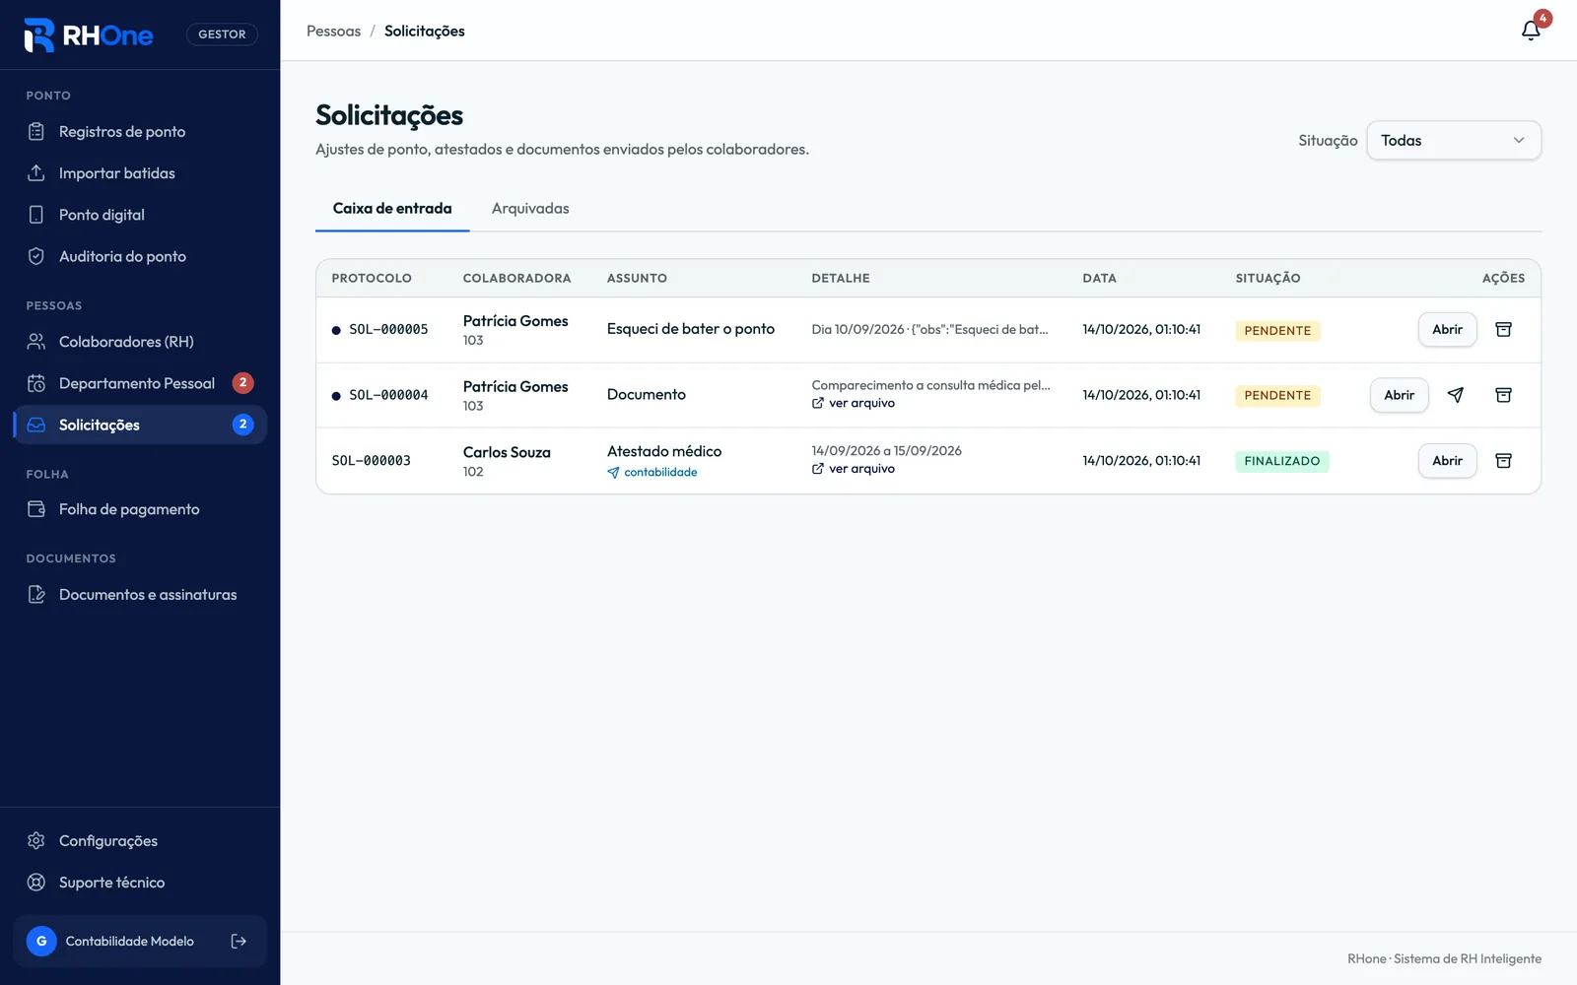Open request SOL-000005 with Abrir
This screenshot has width=1577, height=985.
tap(1447, 329)
